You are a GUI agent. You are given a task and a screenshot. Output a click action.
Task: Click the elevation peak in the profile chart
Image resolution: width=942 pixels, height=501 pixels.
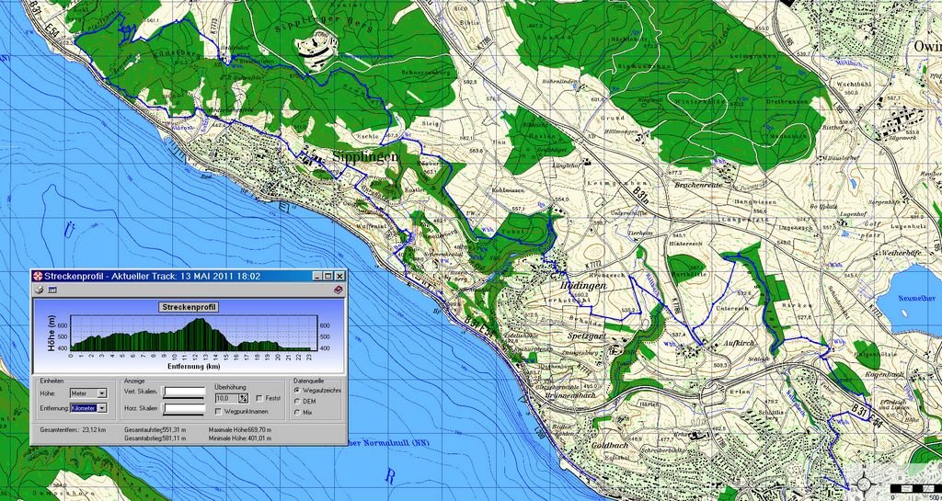click(199, 322)
